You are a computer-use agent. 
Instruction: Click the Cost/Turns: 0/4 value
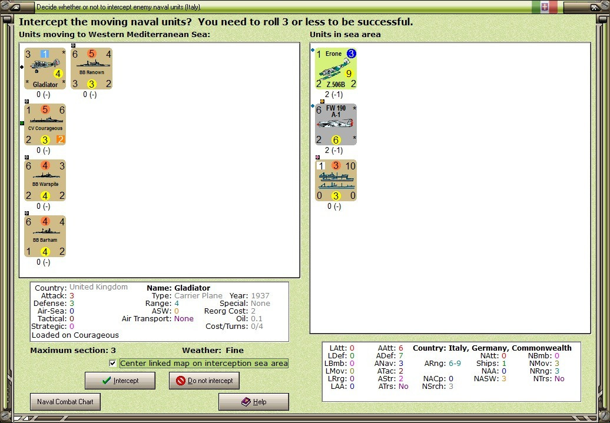pyautogui.click(x=257, y=326)
